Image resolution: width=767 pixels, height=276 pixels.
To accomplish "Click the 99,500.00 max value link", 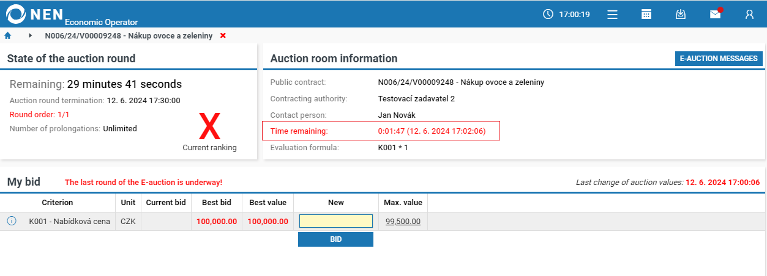I will point(403,221).
